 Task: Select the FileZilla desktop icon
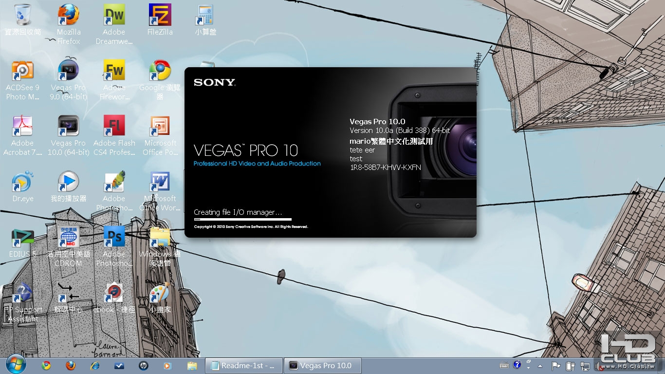160,15
